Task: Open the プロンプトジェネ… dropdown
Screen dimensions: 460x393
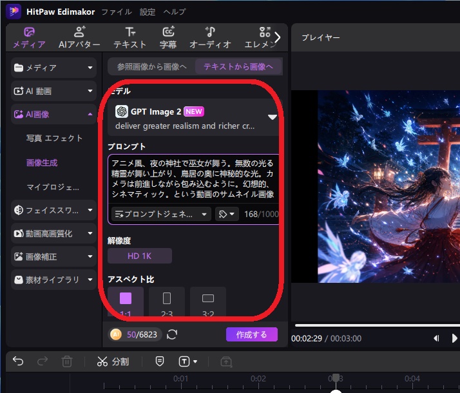Action: (x=161, y=214)
